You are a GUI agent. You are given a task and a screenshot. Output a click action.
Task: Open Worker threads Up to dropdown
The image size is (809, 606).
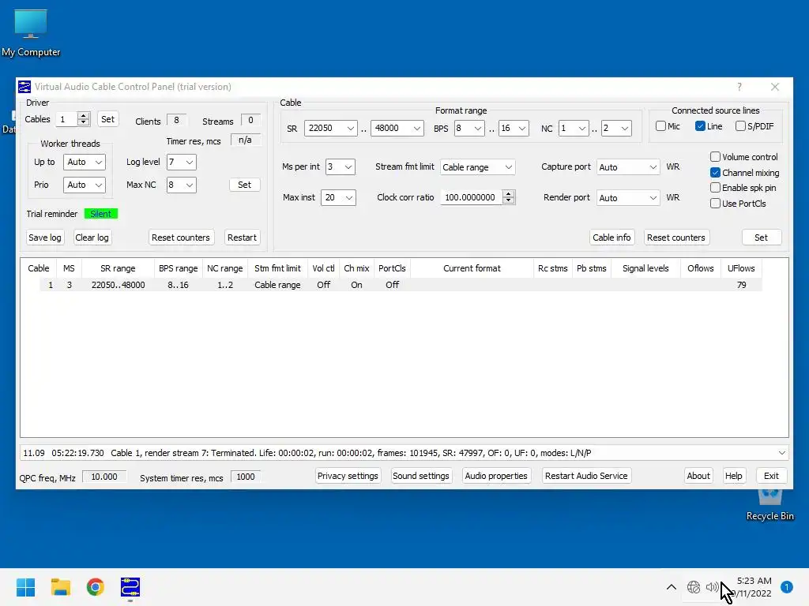click(x=84, y=162)
